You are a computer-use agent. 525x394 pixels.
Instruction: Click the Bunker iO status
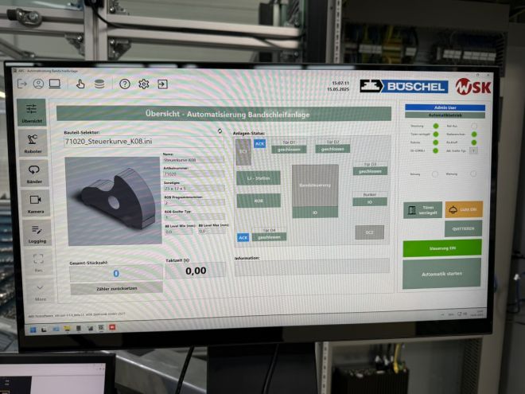coord(370,202)
